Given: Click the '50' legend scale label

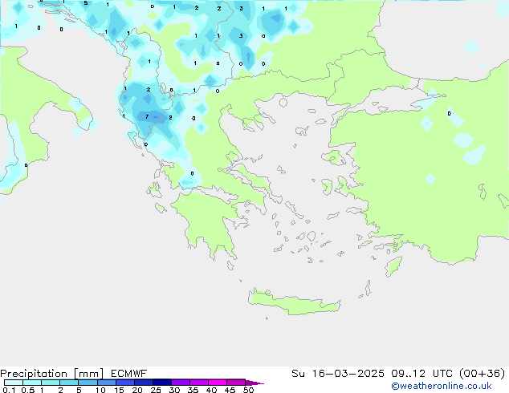Looking at the screenshot, I should point(248,390).
